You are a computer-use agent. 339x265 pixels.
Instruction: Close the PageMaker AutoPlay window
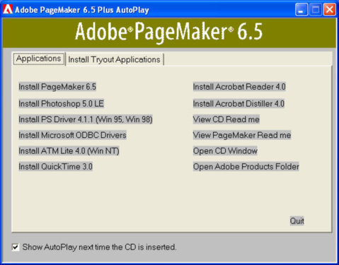point(330,10)
